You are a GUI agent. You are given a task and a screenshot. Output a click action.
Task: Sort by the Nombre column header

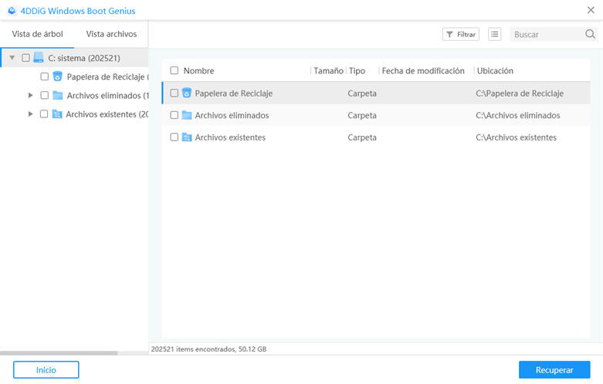click(199, 70)
